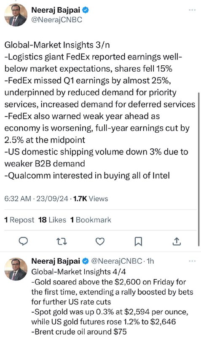
Task: Tap the verified badge beside top Neeraj Bajpai name
Action: [x=86, y=10]
